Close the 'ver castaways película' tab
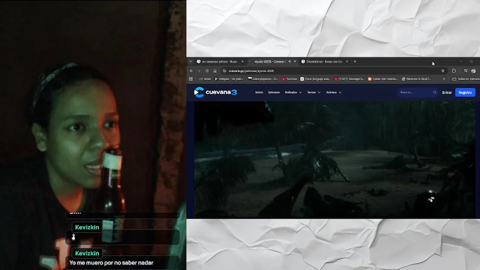This screenshot has width=480, height=270. (242, 61)
